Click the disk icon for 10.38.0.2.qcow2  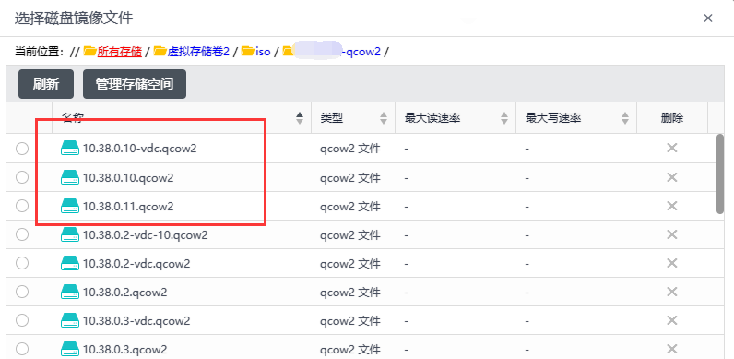pyautogui.click(x=70, y=292)
